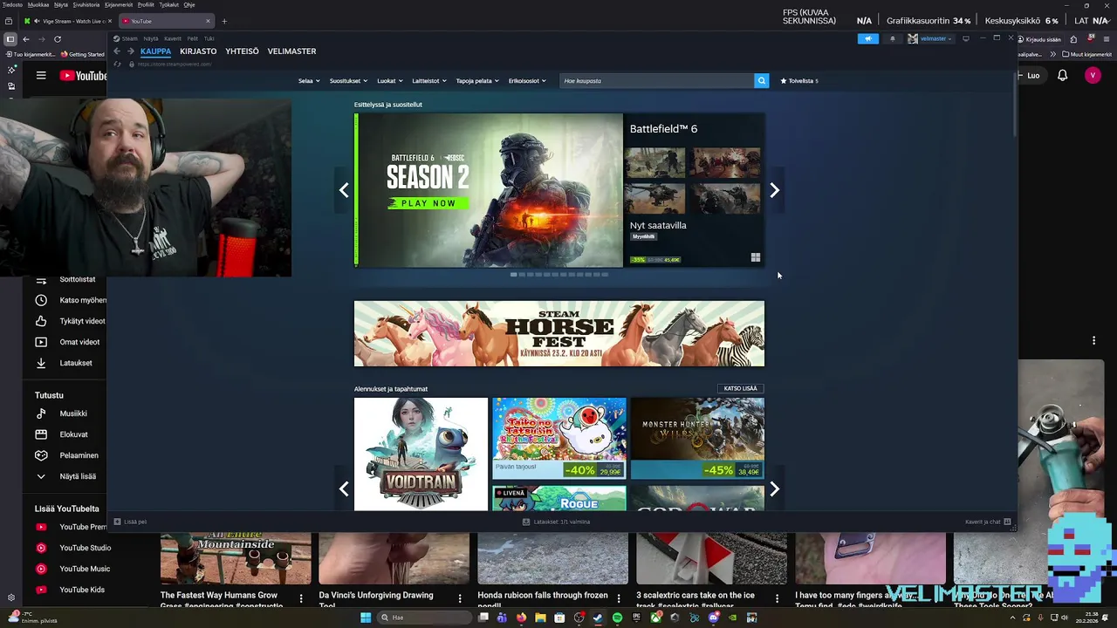1117x628 pixels.
Task: Switch to YHTEISÖ tab in Steam
Action: (x=242, y=51)
